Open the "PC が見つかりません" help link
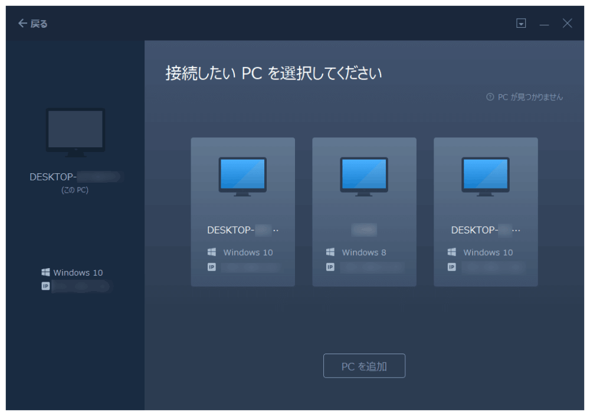This screenshot has height=416, width=590. click(x=530, y=97)
